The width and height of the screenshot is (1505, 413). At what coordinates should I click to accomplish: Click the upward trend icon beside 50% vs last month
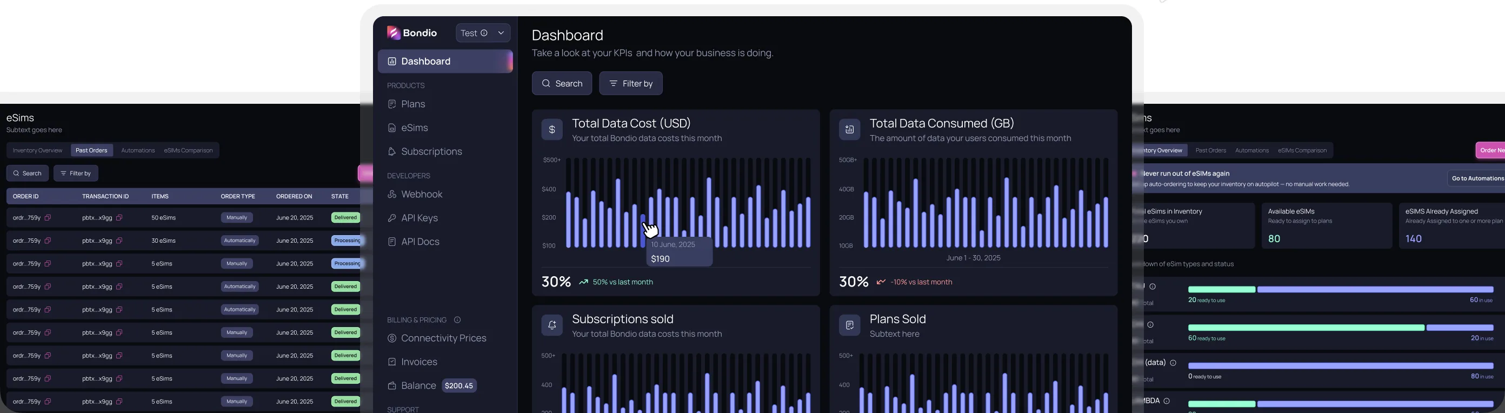tap(583, 282)
